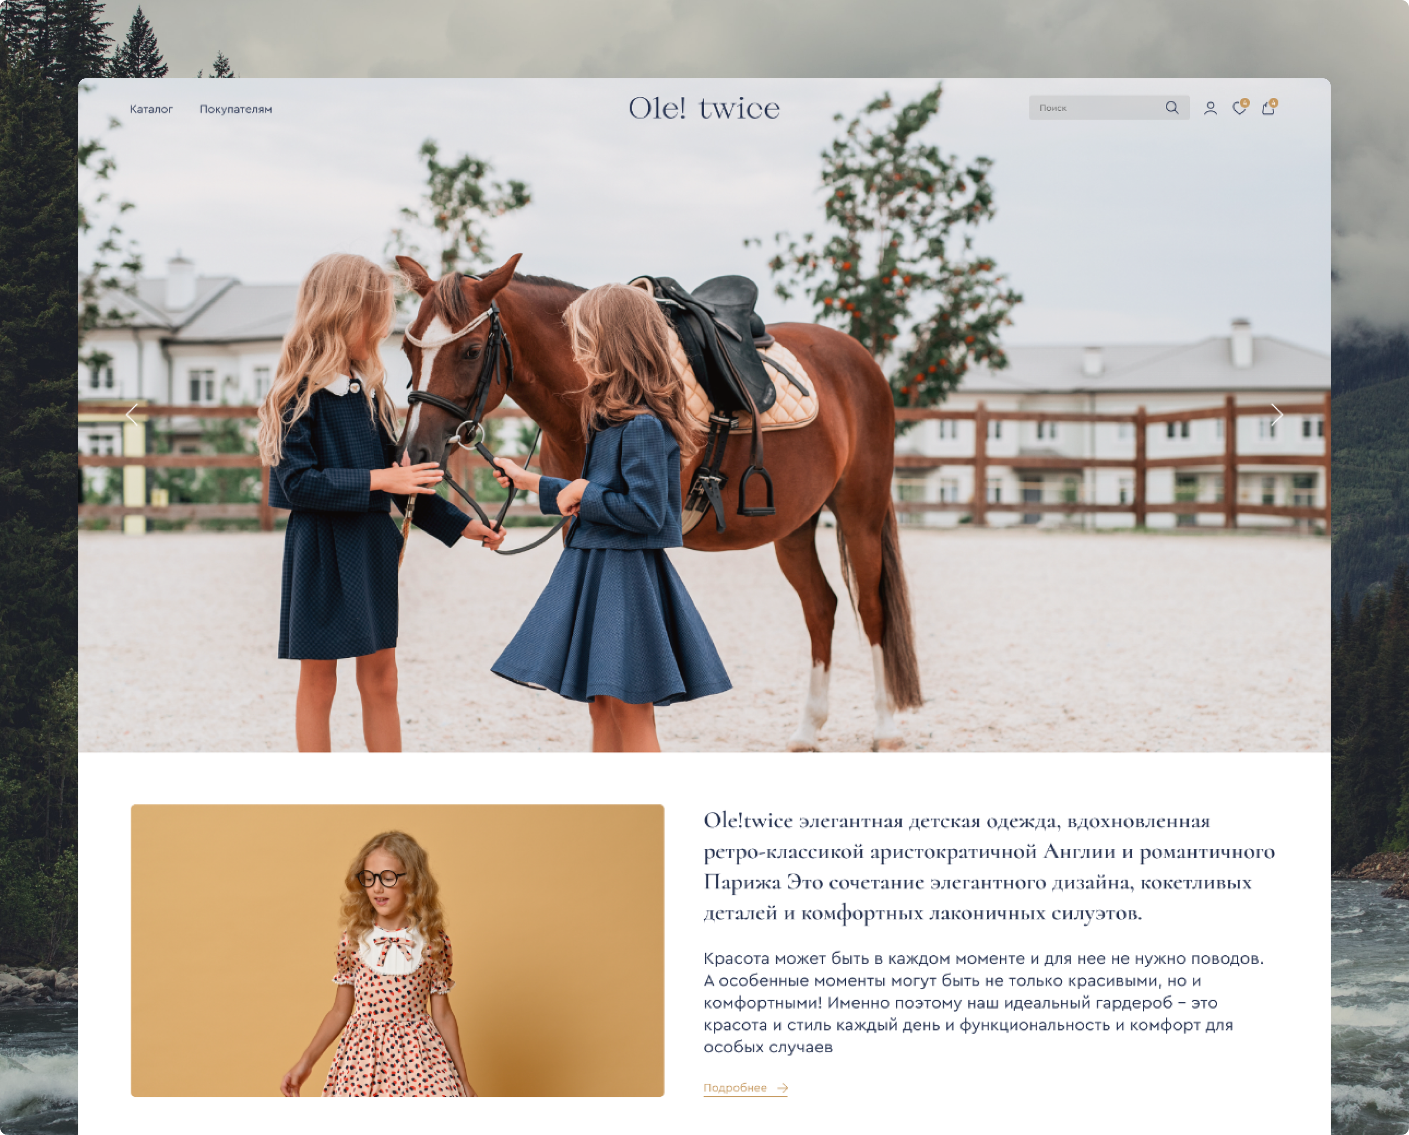Screen dimensions: 1409x1135
Task: Click the orange badge on the bag icon
Action: pyautogui.click(x=1273, y=103)
